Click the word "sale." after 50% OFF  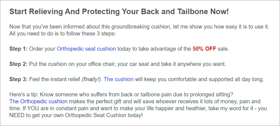224,49
